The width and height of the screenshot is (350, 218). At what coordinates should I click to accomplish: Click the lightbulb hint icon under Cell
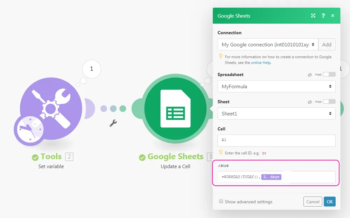221,152
